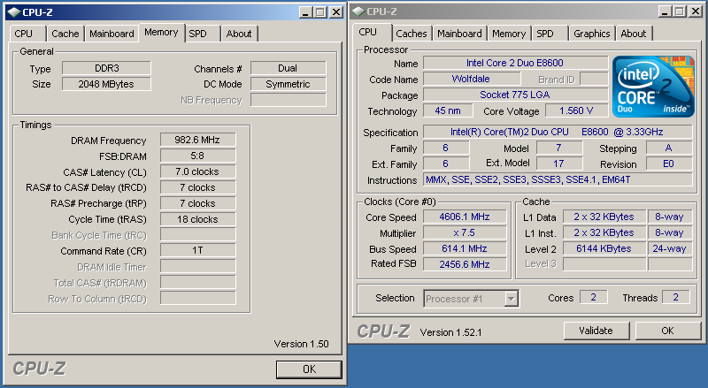Maximize the left CPU-Z window
The image size is (708, 388).
pos(320,12)
